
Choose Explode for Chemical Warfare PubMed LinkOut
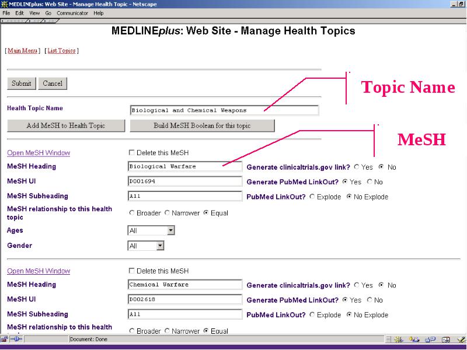click(312, 314)
